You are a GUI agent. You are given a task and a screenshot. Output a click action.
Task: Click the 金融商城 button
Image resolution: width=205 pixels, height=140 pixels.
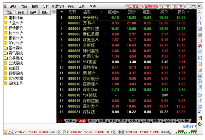pyautogui.click(x=151, y=6)
